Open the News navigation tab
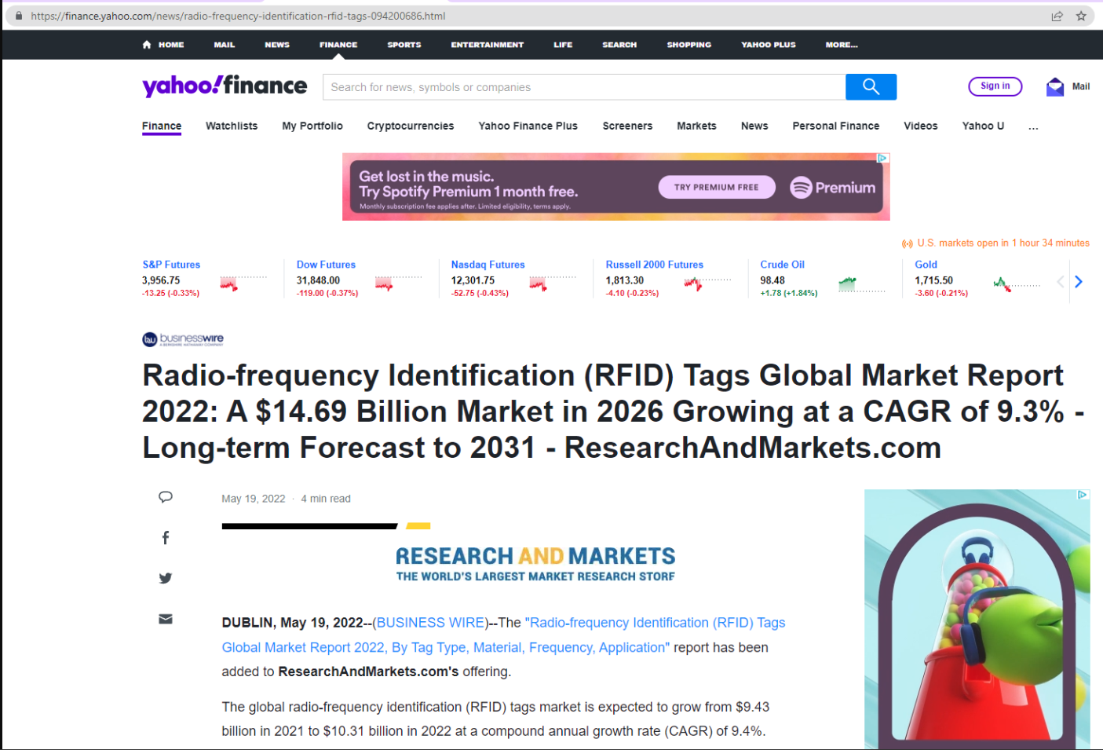The image size is (1103, 750). tap(754, 126)
